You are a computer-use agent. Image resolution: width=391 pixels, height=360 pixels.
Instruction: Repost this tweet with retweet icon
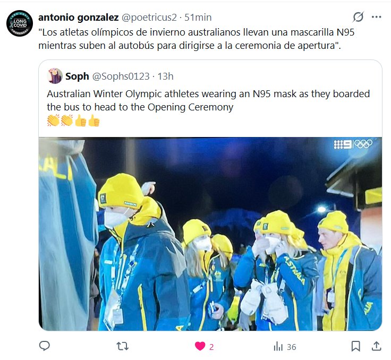point(122,346)
